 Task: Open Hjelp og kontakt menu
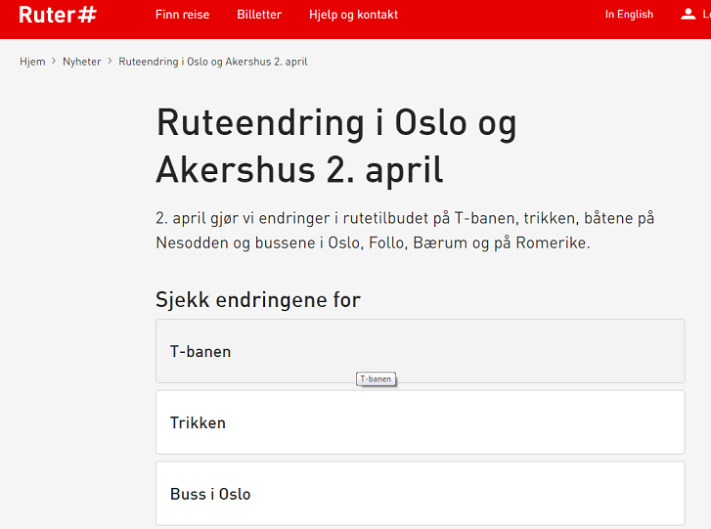point(353,15)
